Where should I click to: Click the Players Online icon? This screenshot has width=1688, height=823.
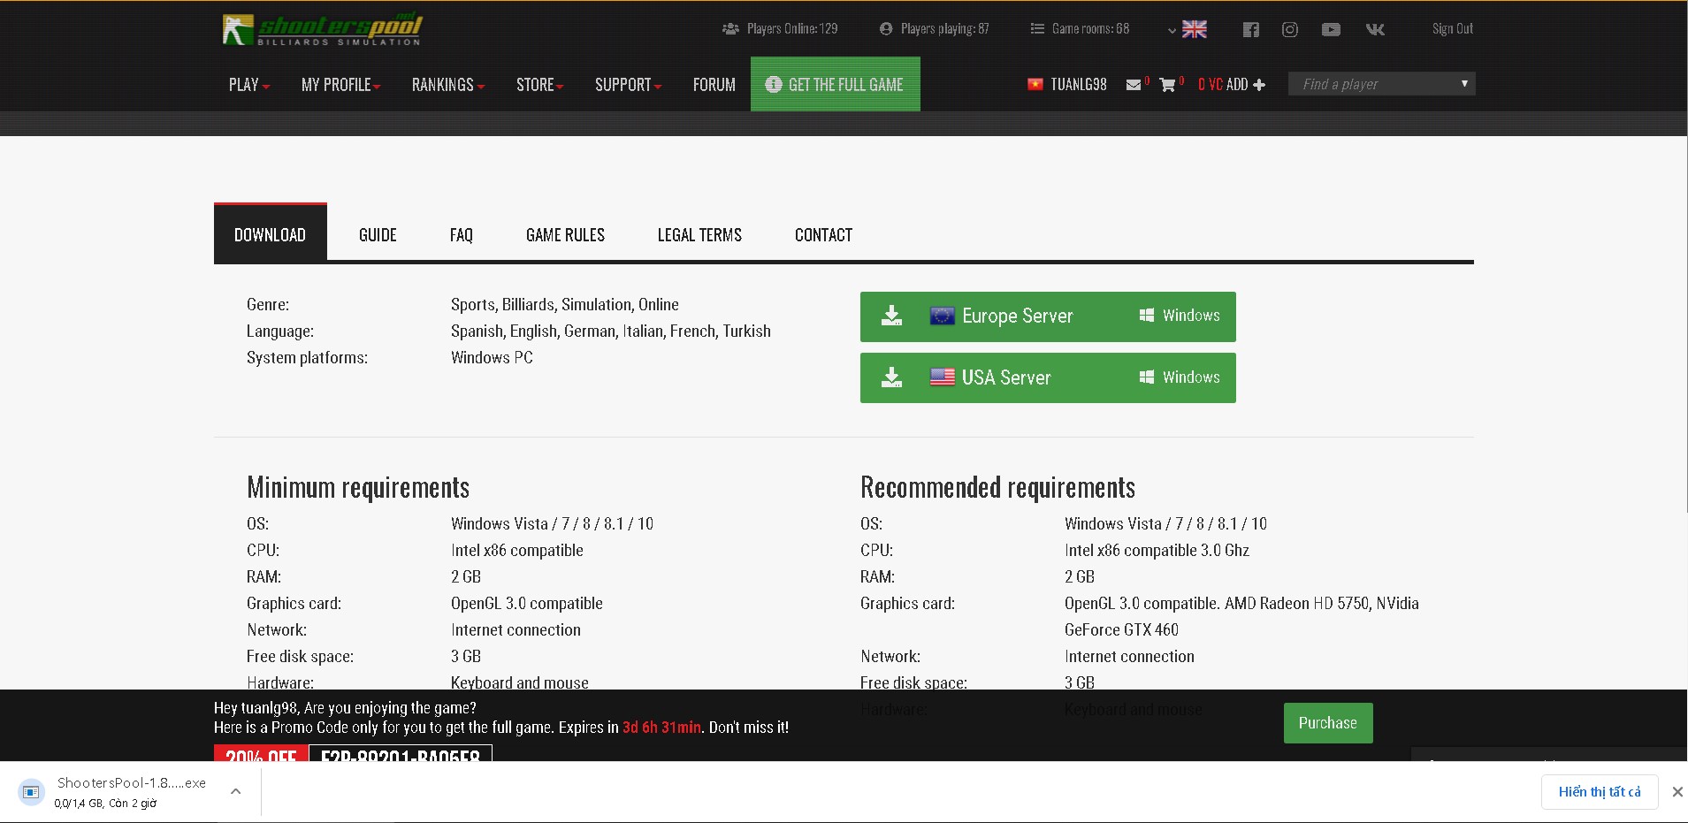point(730,29)
